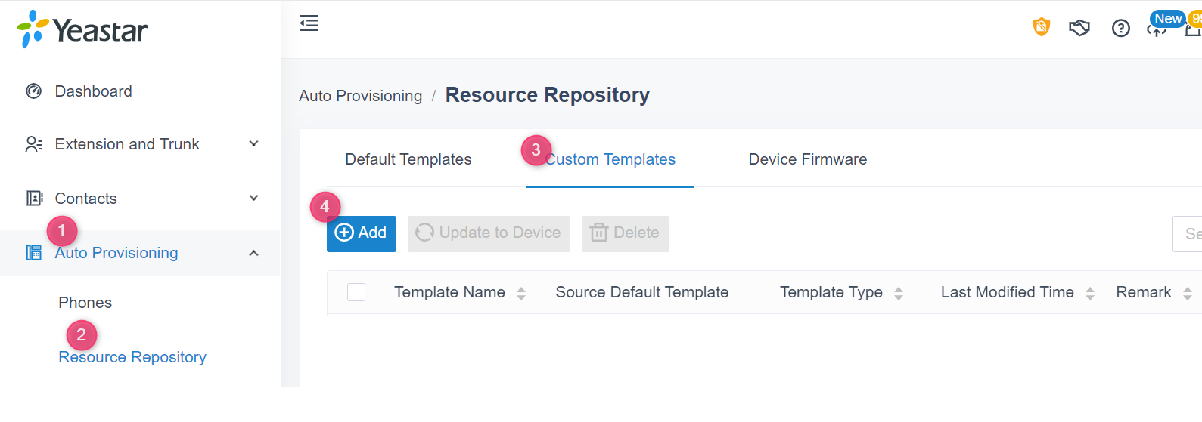
Task: Expand the Contacts menu chevron
Action: tap(254, 198)
